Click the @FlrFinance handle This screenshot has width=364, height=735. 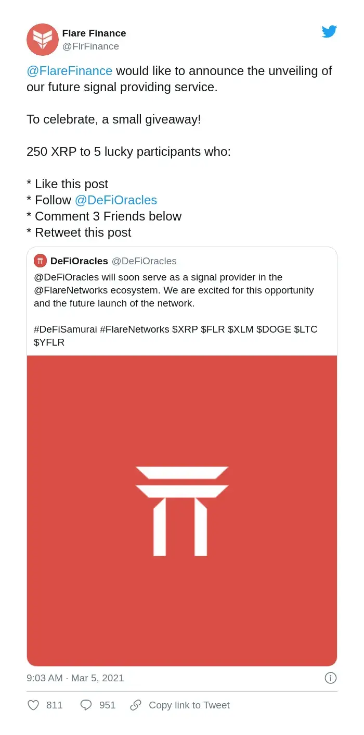[x=91, y=46]
